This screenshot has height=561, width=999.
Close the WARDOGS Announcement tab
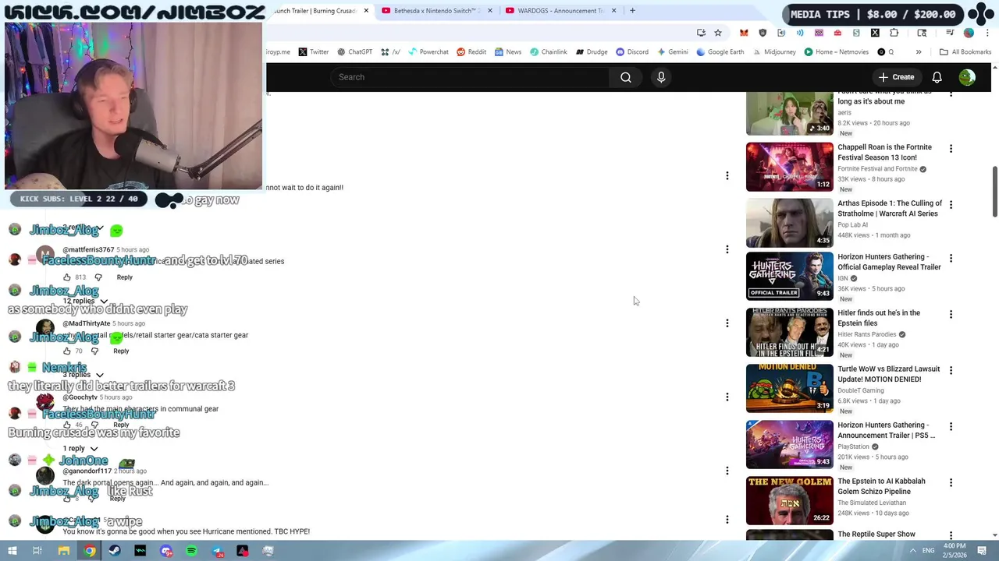pyautogui.click(x=613, y=11)
